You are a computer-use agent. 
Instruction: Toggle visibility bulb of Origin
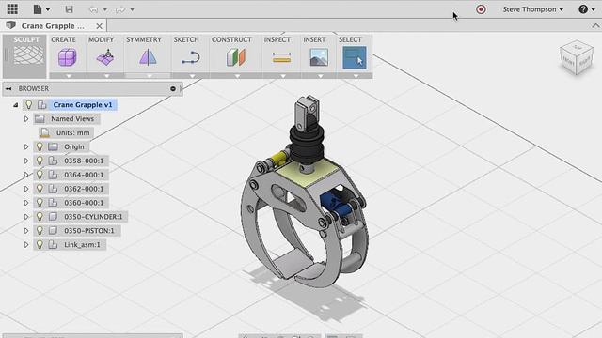40,146
